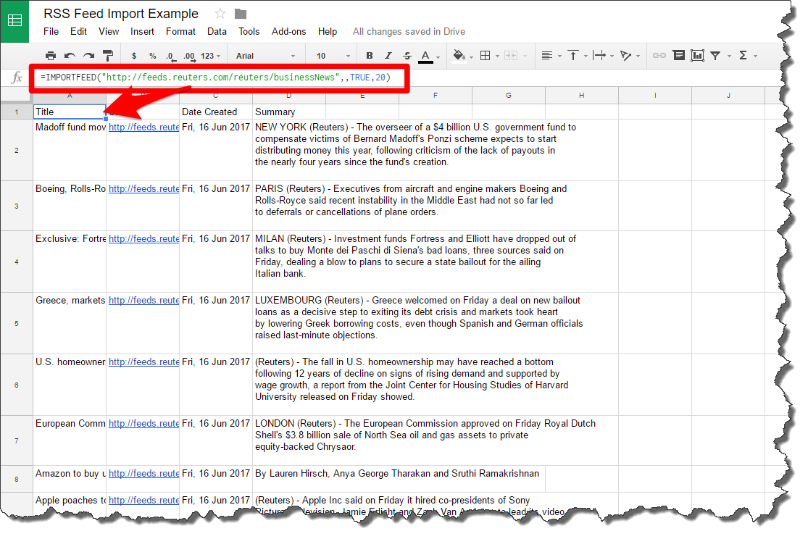Click the document title RSS Feed Import Example
Image resolution: width=808 pixels, height=539 pixels.
pos(120,13)
